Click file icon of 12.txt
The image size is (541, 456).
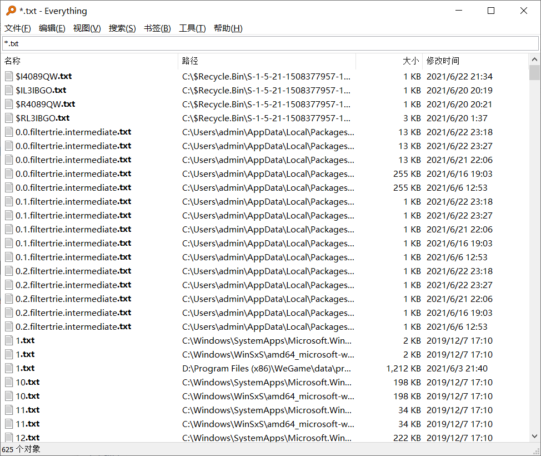[x=9, y=437]
